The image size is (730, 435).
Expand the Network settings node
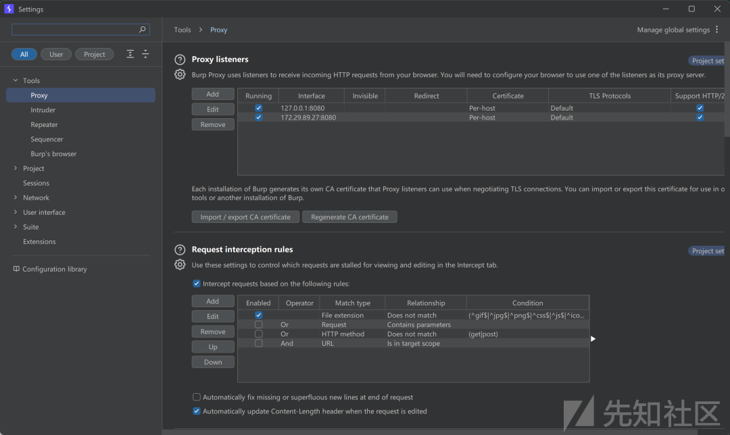click(16, 198)
